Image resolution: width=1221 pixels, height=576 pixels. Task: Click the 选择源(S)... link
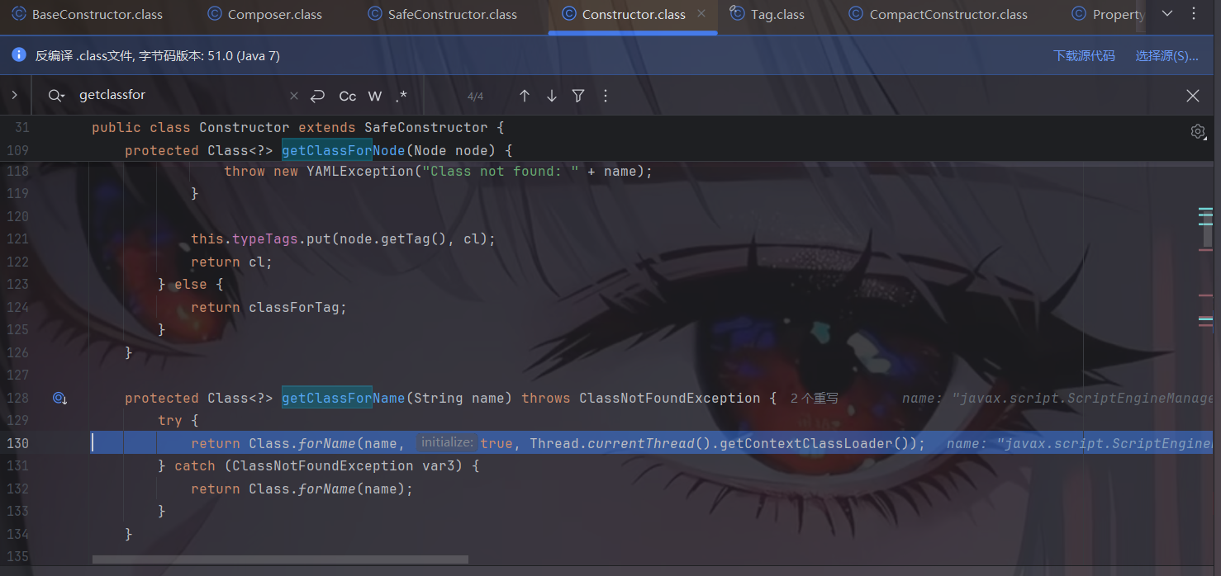tap(1166, 56)
